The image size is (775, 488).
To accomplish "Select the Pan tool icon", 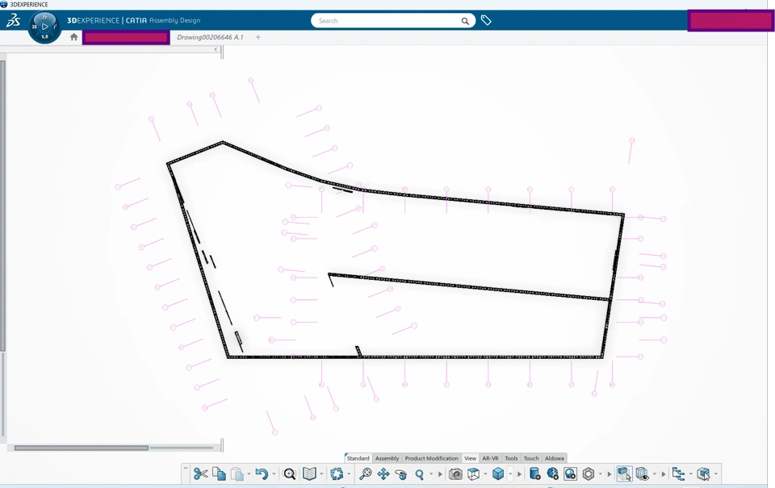I will pyautogui.click(x=383, y=474).
